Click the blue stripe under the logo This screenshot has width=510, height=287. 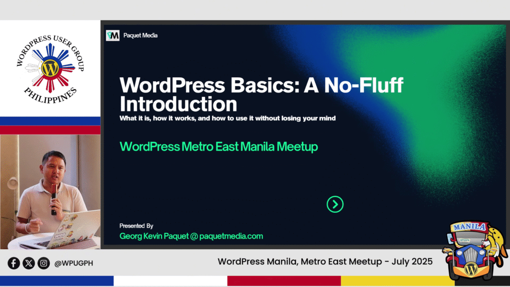tap(50, 121)
